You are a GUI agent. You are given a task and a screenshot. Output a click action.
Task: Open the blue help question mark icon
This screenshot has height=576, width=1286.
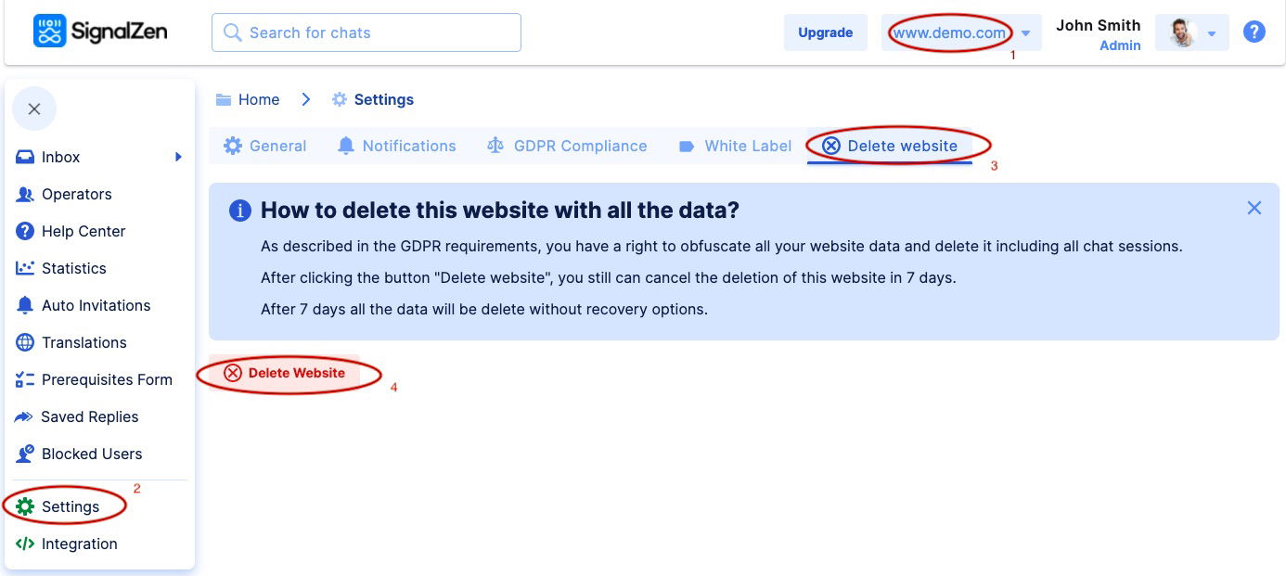1254,32
